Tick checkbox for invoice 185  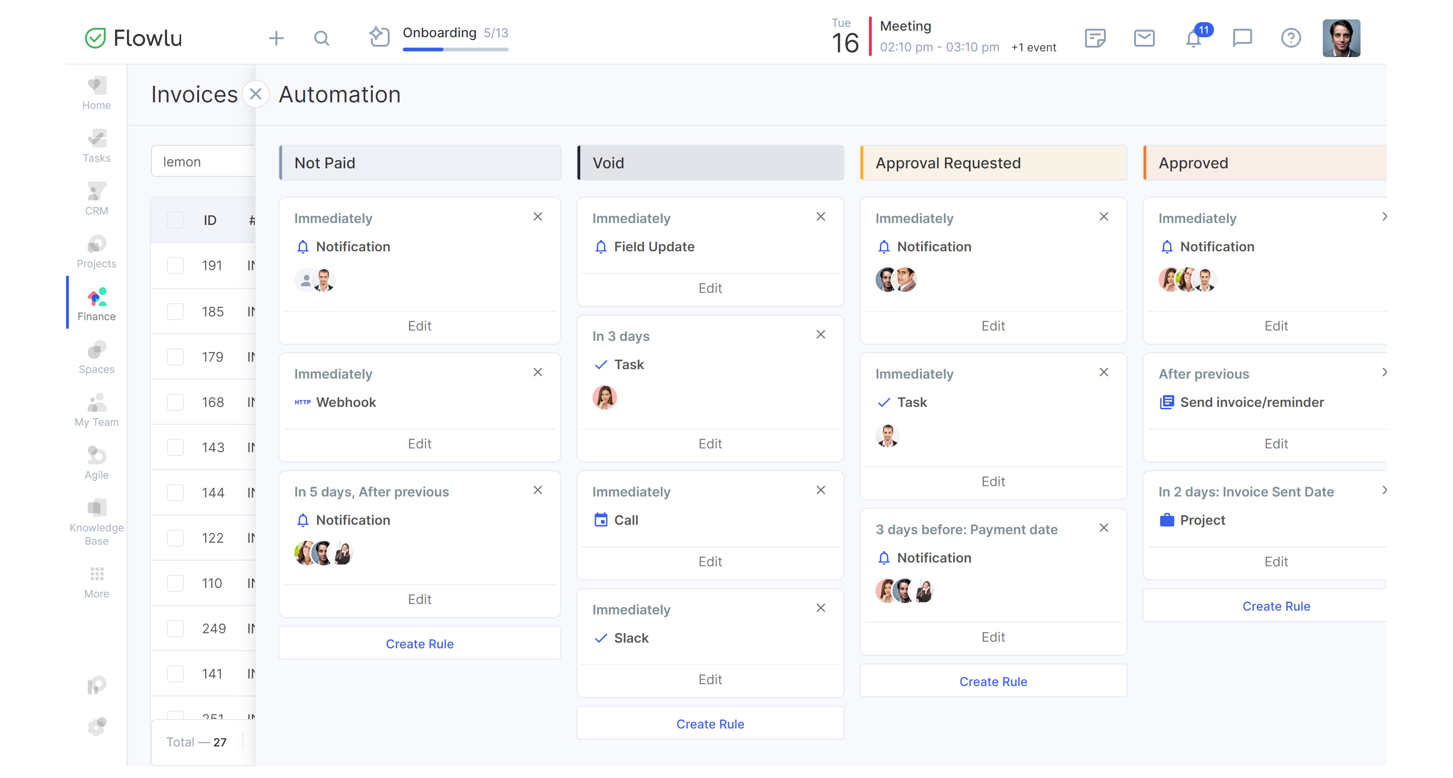pos(175,311)
